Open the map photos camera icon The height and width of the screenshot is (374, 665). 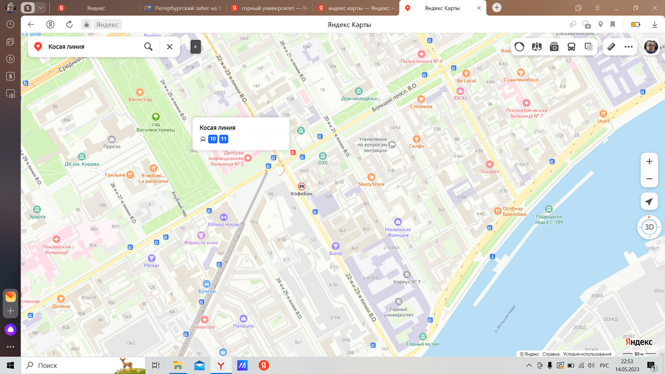pos(554,47)
